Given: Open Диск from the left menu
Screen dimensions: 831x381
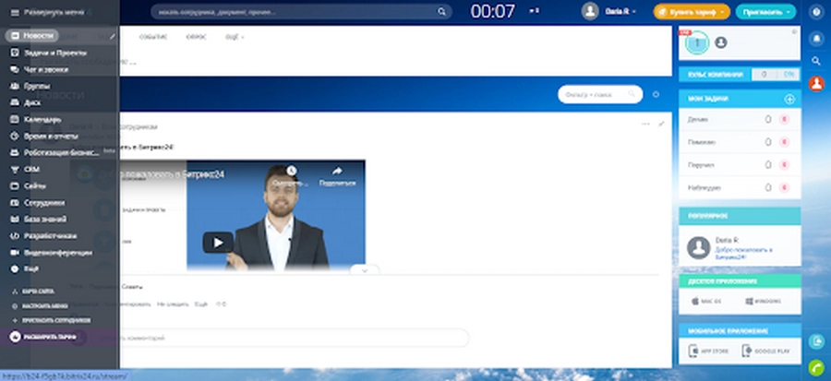Looking at the screenshot, I should pos(31,102).
